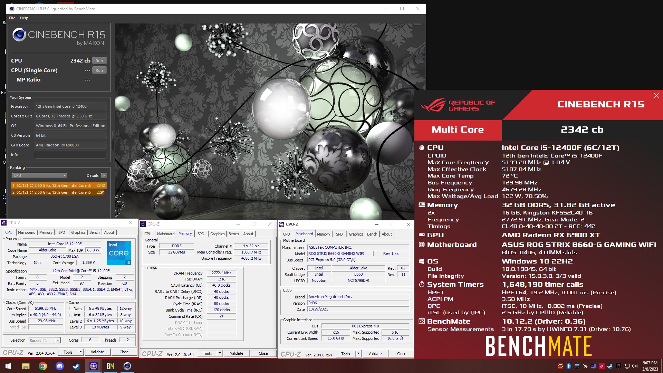Open AMD Radeon Software tray icon
Screen dimensions: 663x373
pos(602,366)
